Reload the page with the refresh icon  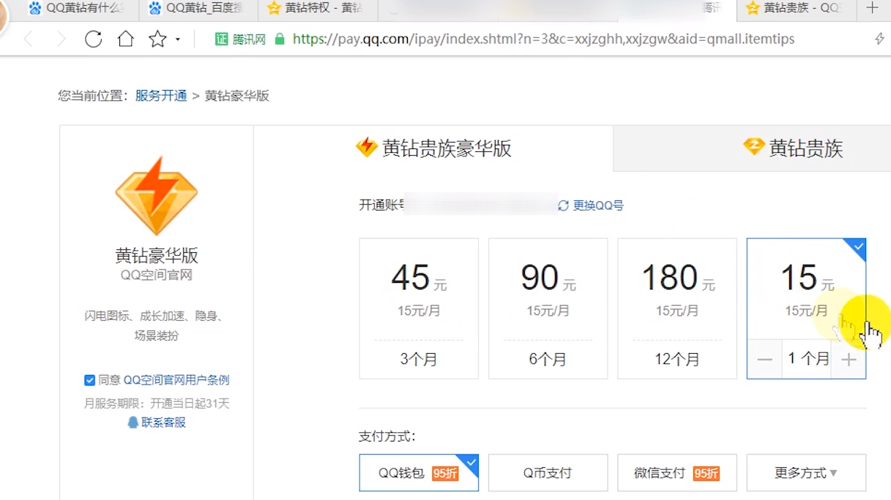93,39
